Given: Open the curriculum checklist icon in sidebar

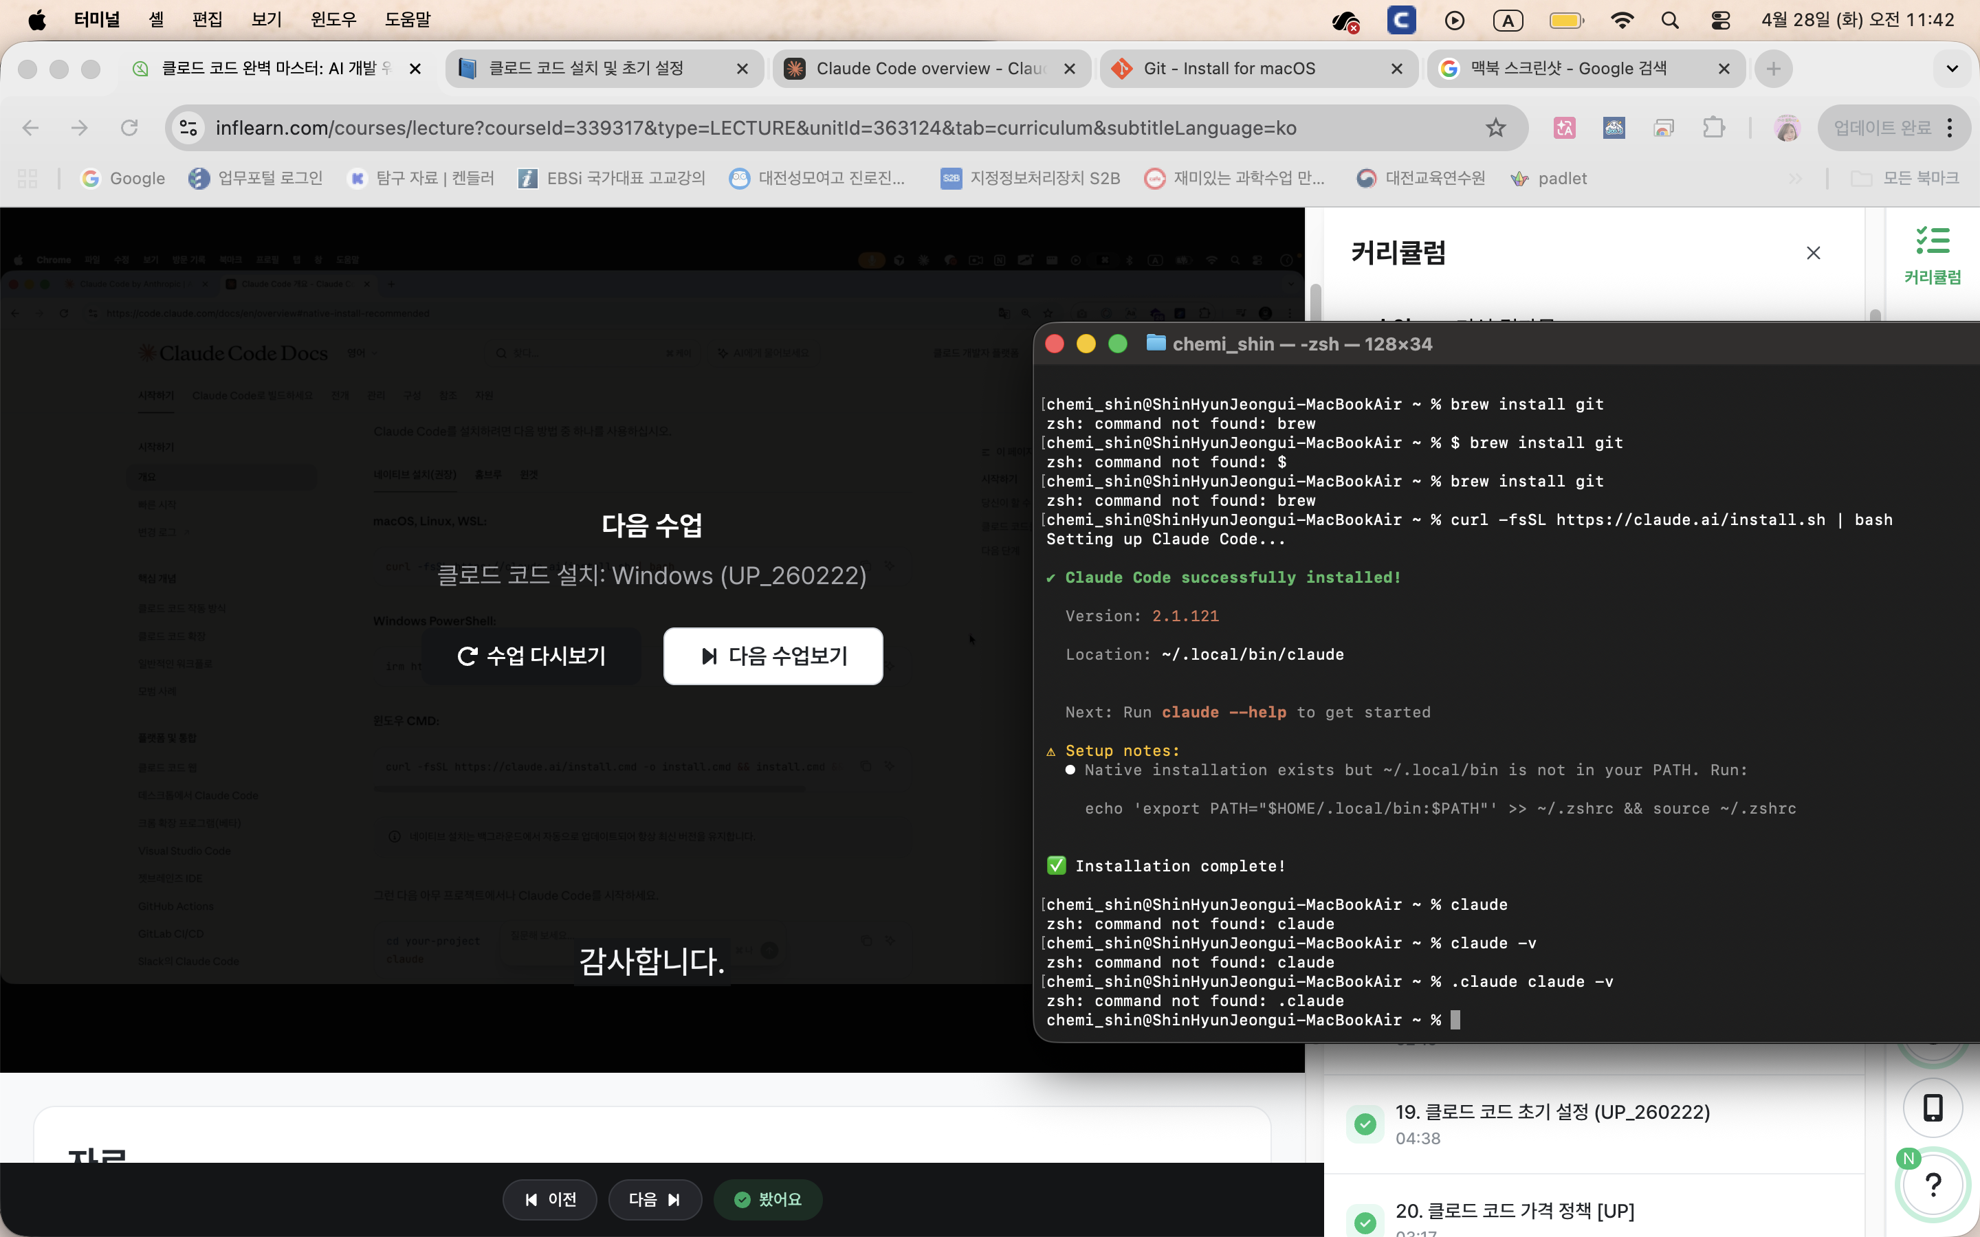Looking at the screenshot, I should 1932,255.
